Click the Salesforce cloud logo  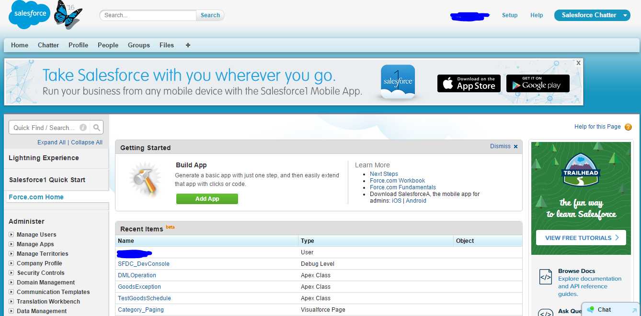(30, 15)
